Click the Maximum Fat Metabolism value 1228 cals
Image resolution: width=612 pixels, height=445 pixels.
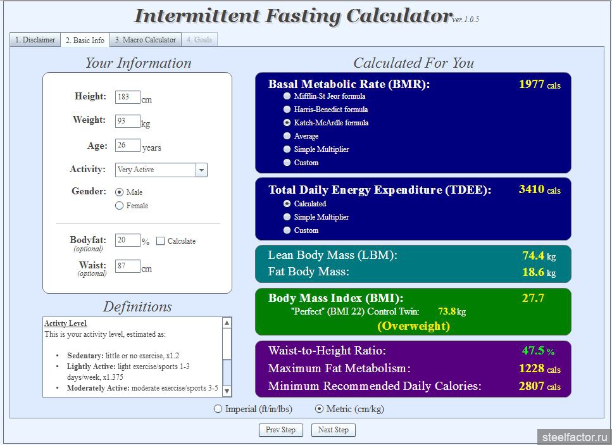tap(539, 368)
